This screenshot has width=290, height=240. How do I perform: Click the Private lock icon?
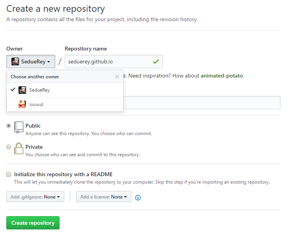19,148
